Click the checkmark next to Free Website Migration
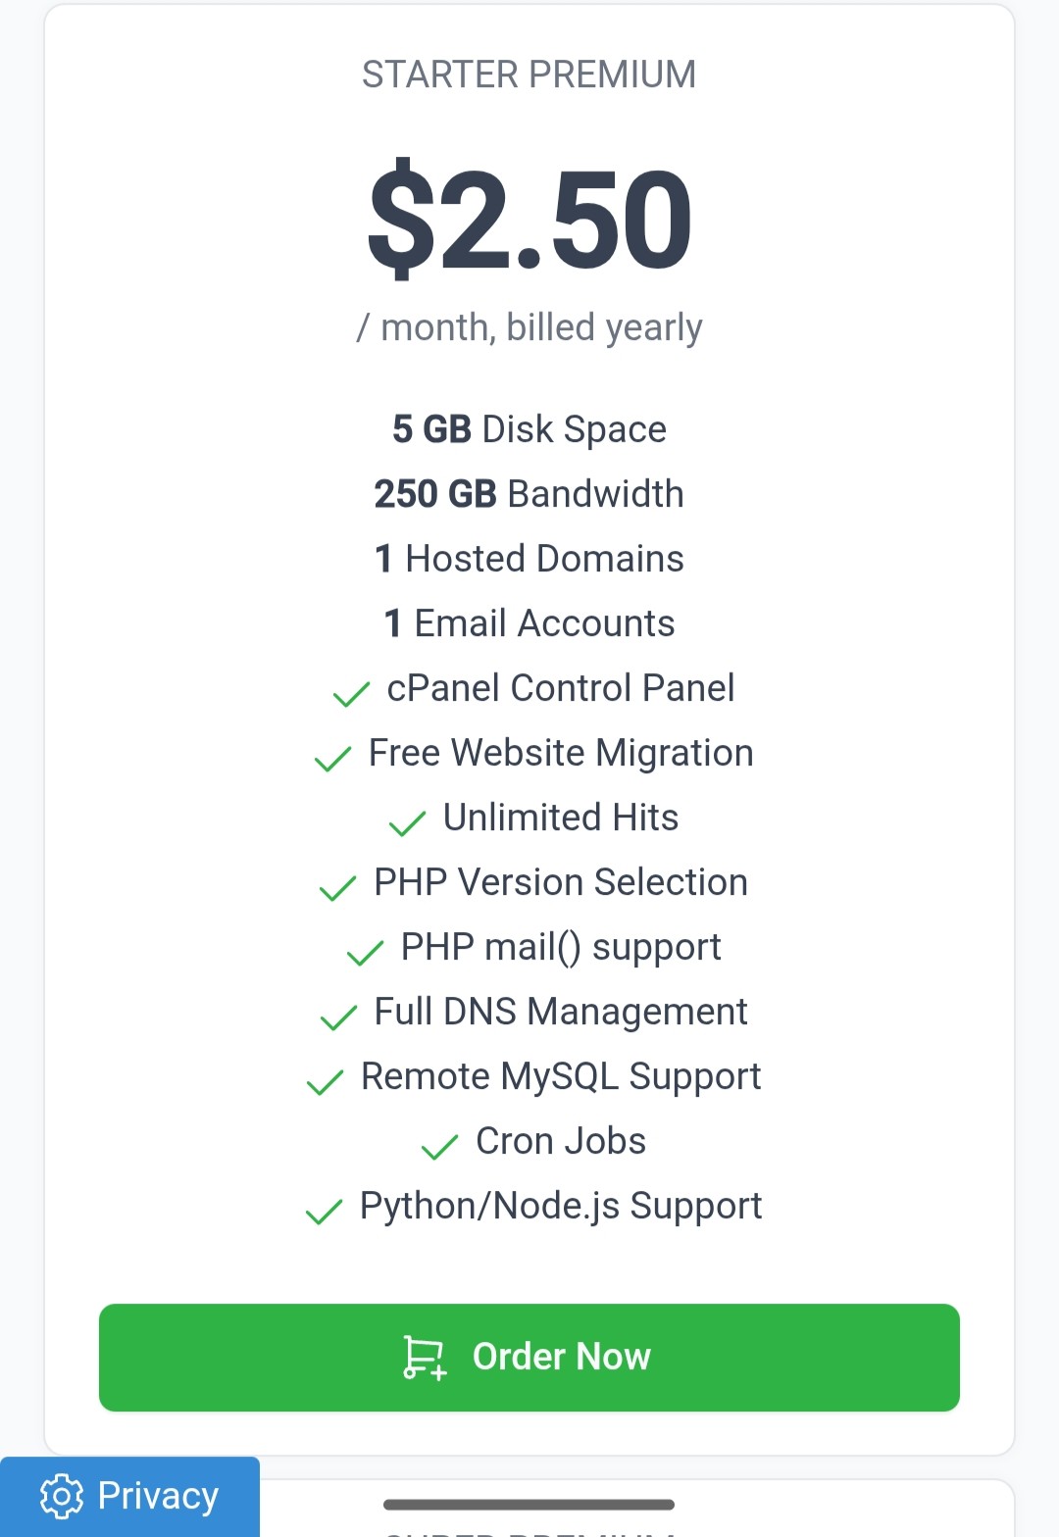Image resolution: width=1059 pixels, height=1537 pixels. (x=332, y=759)
